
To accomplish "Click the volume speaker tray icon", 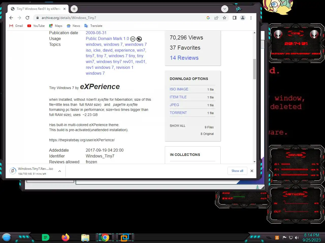I will point(297,238).
